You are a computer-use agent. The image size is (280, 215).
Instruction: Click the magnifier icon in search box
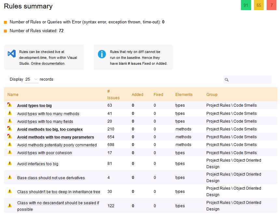point(227,80)
